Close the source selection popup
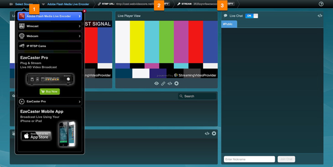This screenshot has height=167, width=333. (84, 11)
